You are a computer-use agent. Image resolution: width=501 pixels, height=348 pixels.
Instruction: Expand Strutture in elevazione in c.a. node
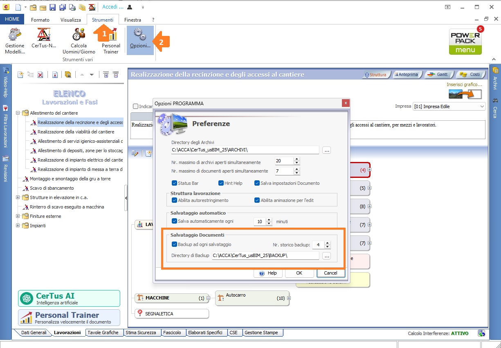pyautogui.click(x=18, y=197)
